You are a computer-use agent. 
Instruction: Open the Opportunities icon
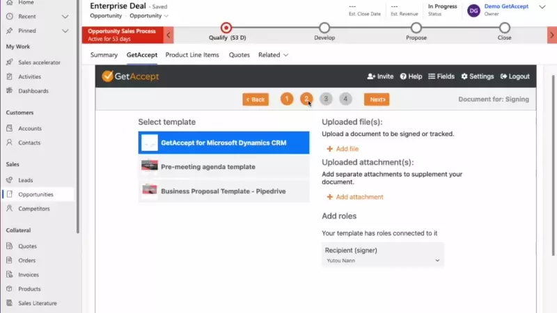pyautogui.click(x=10, y=194)
